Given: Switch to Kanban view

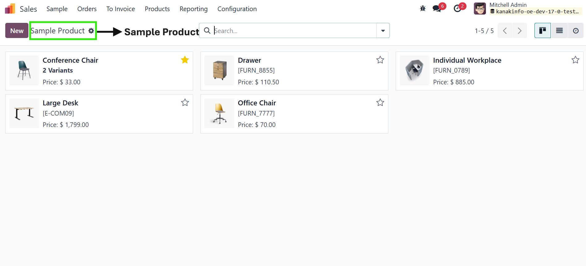Looking at the screenshot, I should tap(542, 31).
